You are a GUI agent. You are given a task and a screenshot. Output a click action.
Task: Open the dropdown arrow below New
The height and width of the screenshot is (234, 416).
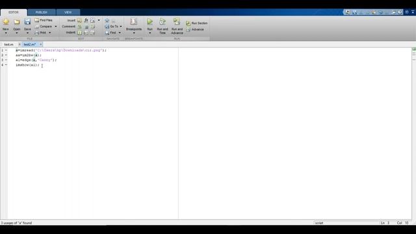coord(6,33)
